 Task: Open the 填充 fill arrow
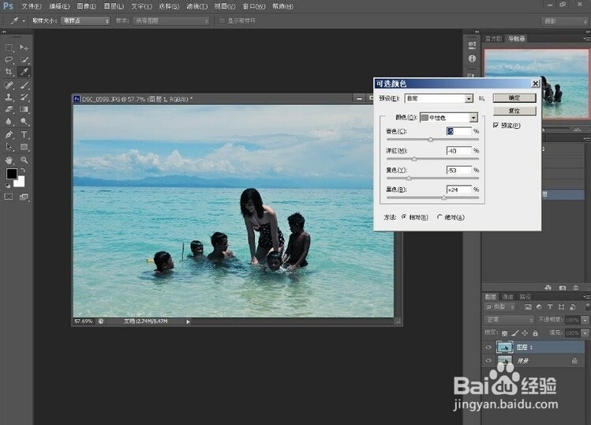585,333
